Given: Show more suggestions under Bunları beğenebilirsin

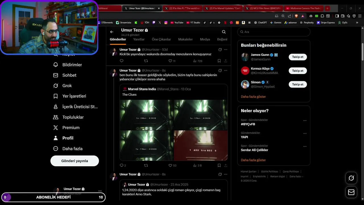Looking at the screenshot, I should click(253, 97).
